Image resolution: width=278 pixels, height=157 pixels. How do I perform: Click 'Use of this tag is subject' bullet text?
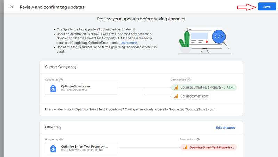[x=107, y=49]
